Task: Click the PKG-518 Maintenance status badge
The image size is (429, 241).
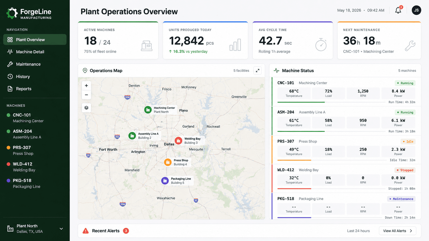Action: (x=401, y=199)
